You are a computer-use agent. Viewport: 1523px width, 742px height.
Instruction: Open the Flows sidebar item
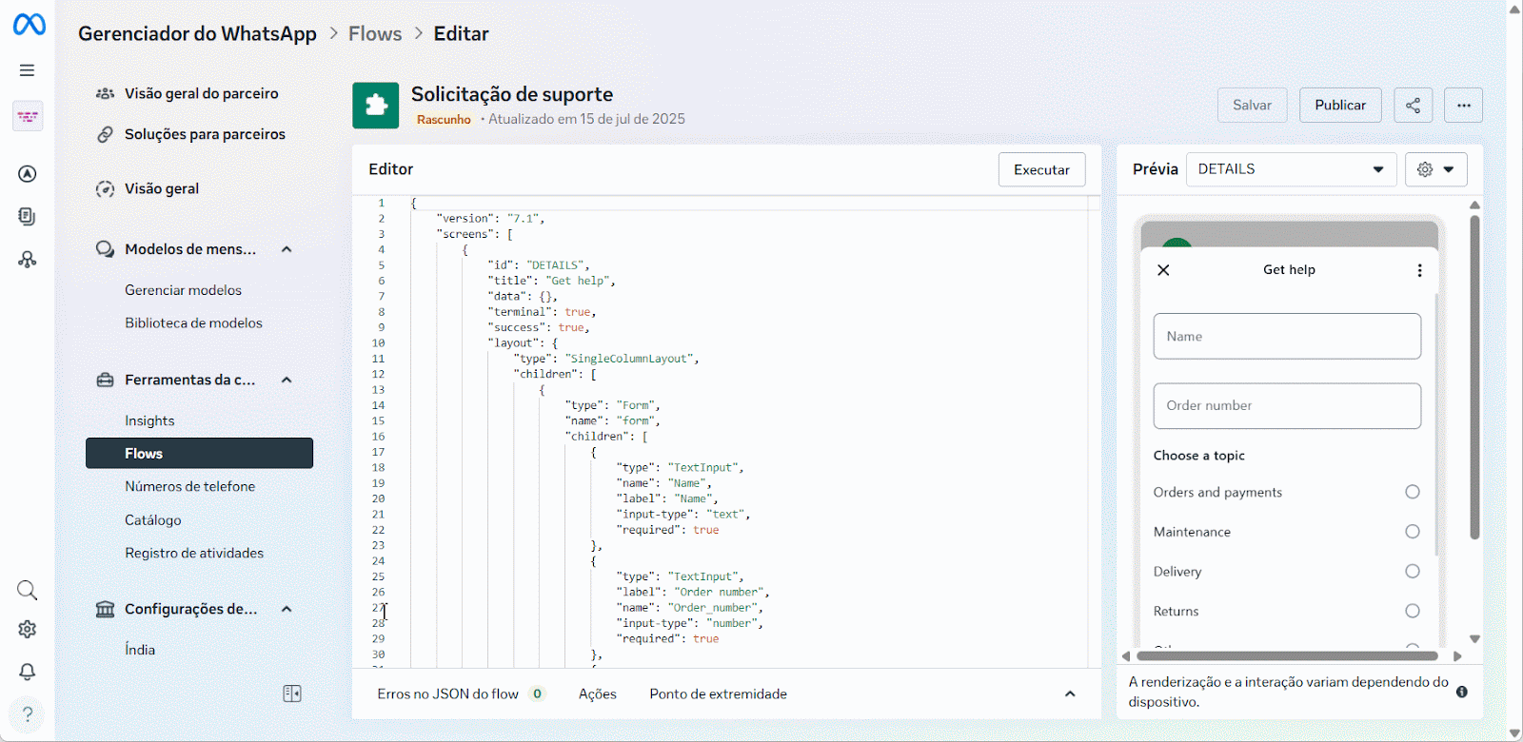[199, 454]
